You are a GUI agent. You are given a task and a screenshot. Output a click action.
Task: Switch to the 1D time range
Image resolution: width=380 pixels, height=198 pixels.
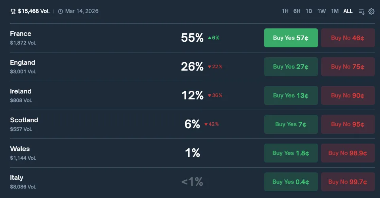pyautogui.click(x=309, y=11)
